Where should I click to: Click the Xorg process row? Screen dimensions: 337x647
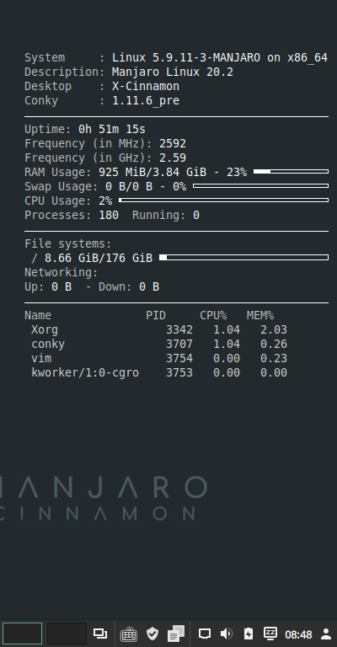click(x=158, y=329)
